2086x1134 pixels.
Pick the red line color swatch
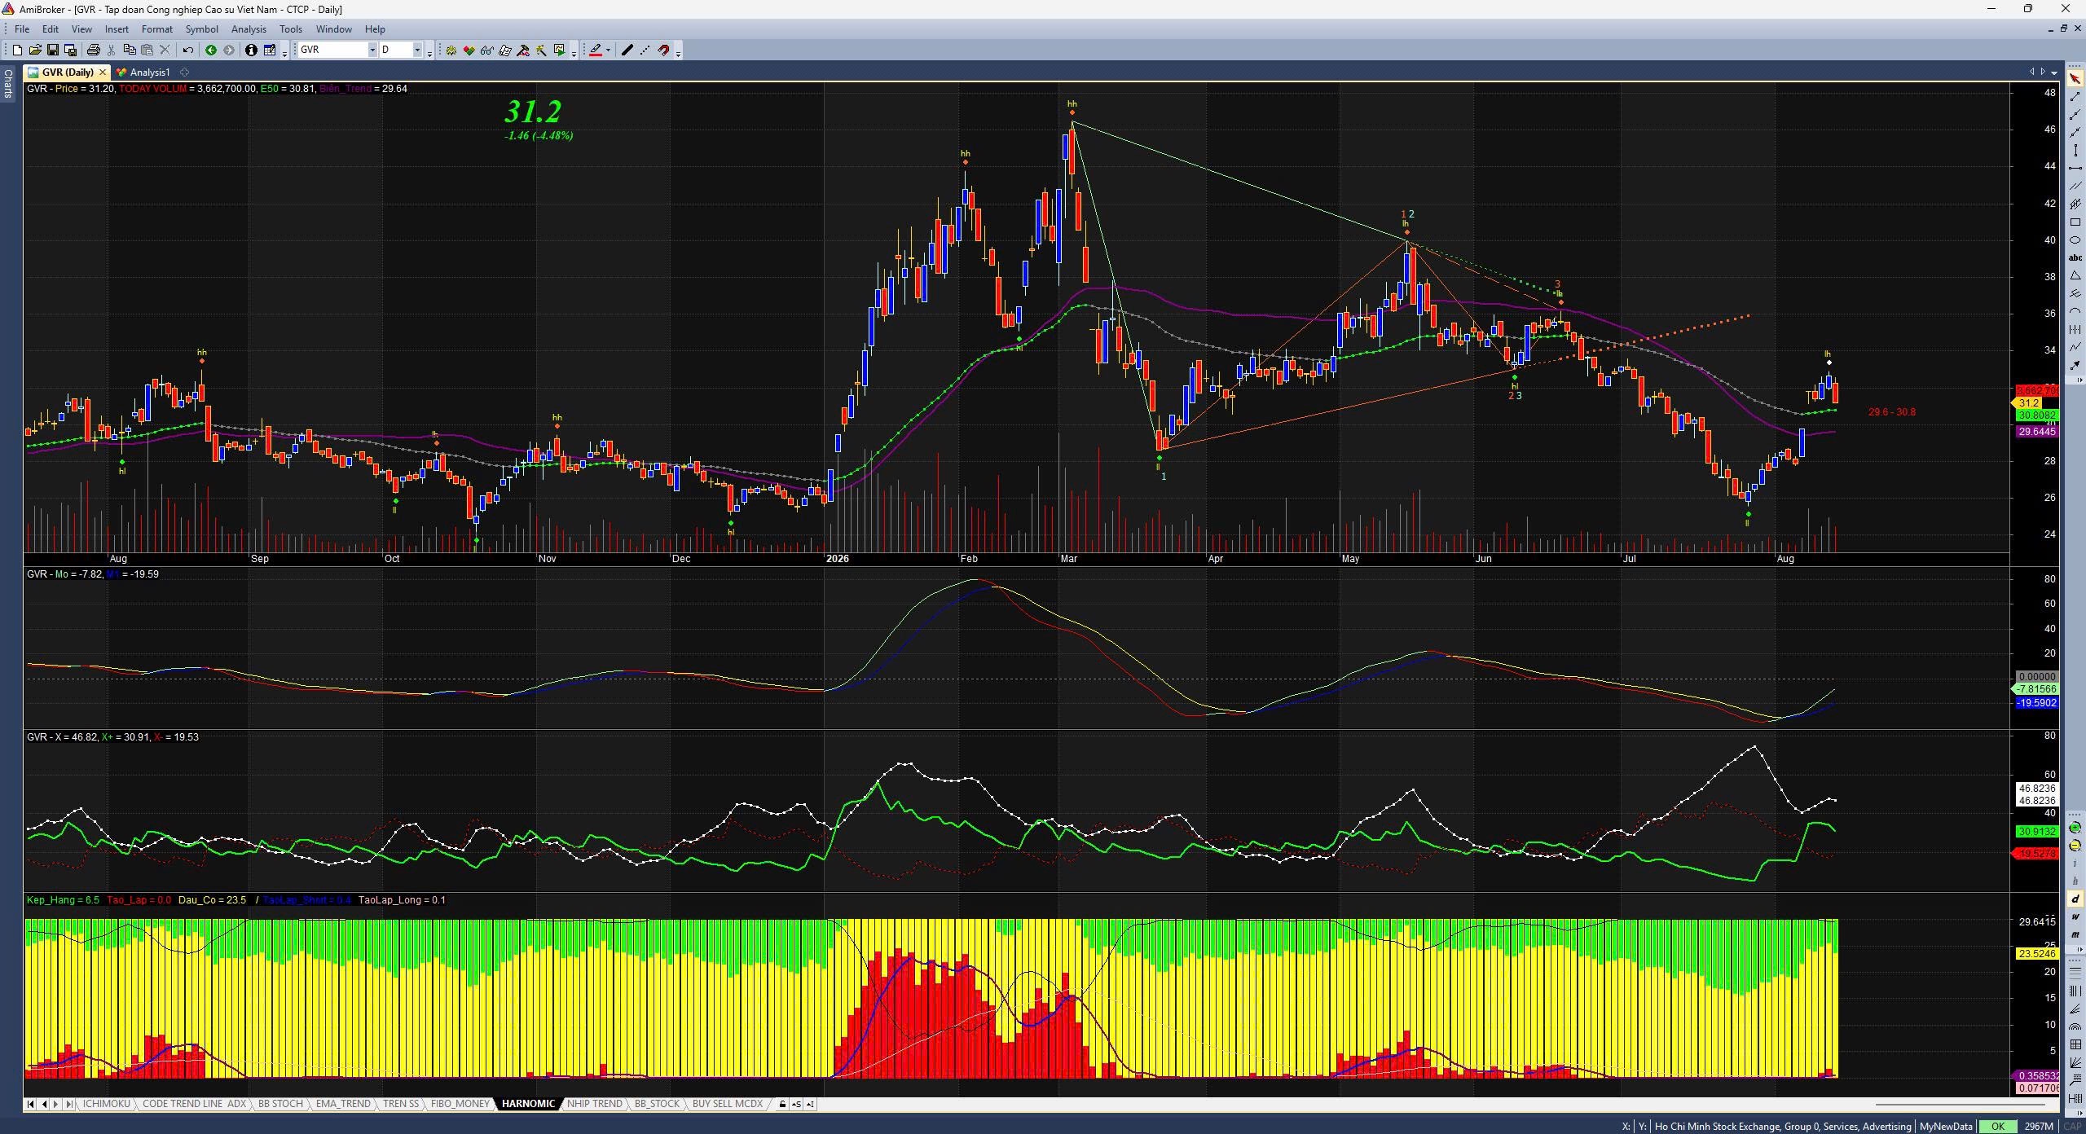596,51
